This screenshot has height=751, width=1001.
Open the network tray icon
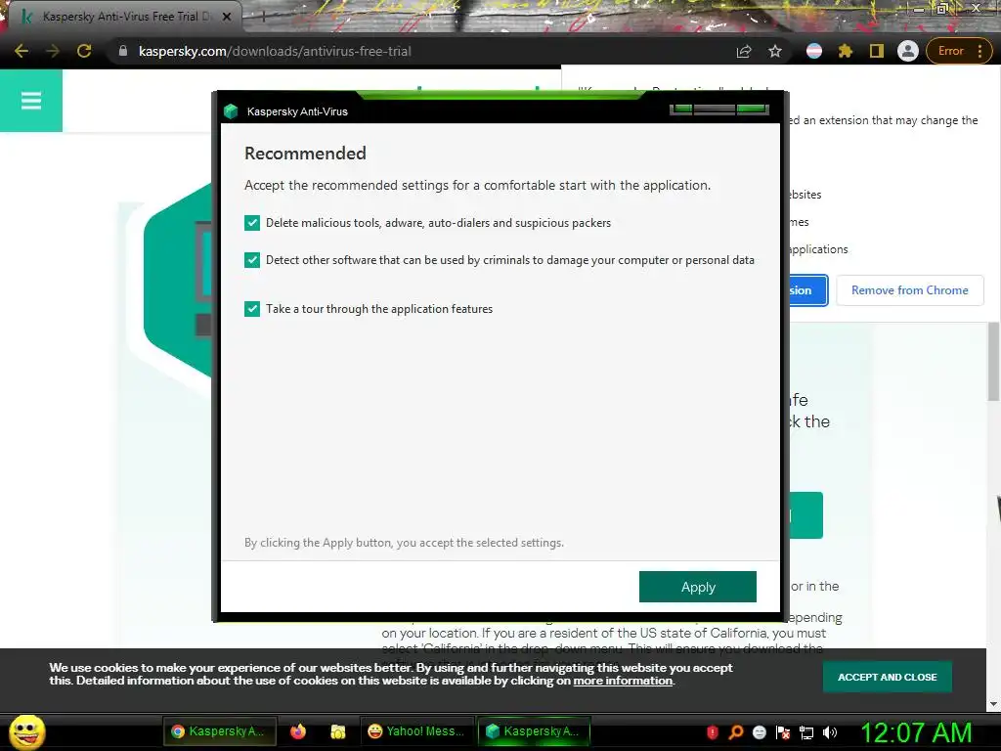[x=806, y=731]
